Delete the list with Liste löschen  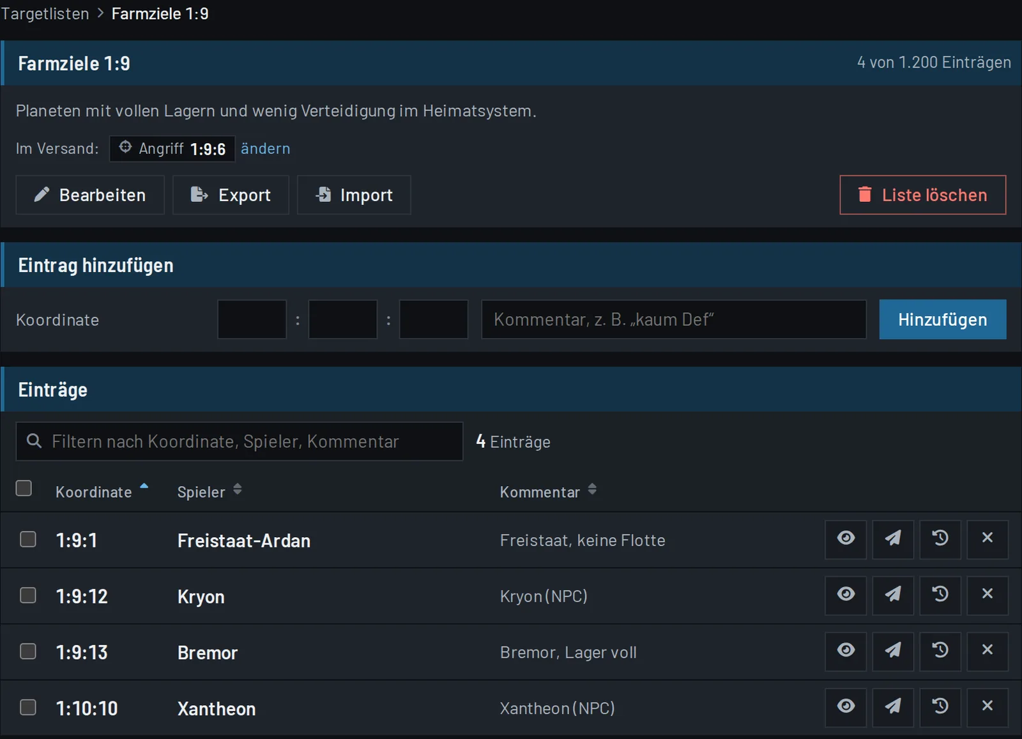pyautogui.click(x=922, y=195)
